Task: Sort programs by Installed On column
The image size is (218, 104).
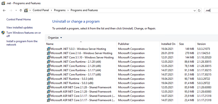Action: click(168, 44)
